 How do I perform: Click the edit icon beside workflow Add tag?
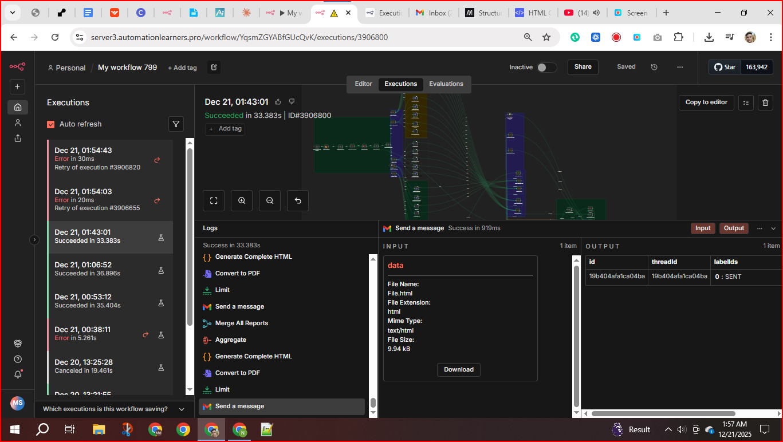214,68
